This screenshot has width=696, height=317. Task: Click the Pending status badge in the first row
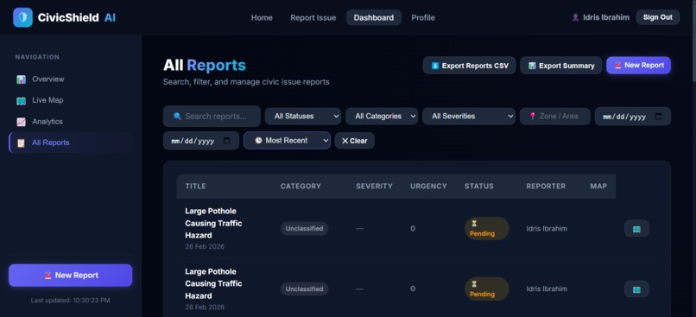pos(487,229)
